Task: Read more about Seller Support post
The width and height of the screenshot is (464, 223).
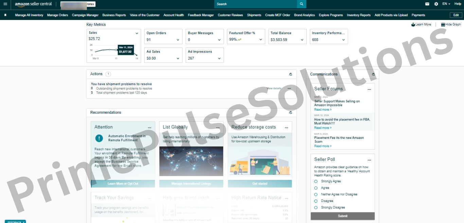Action: pos(323,110)
